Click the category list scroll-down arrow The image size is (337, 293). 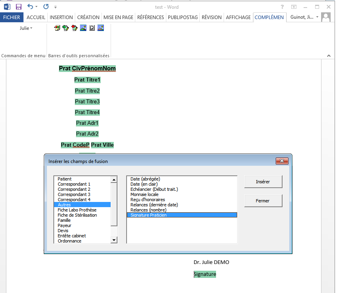[x=114, y=240]
